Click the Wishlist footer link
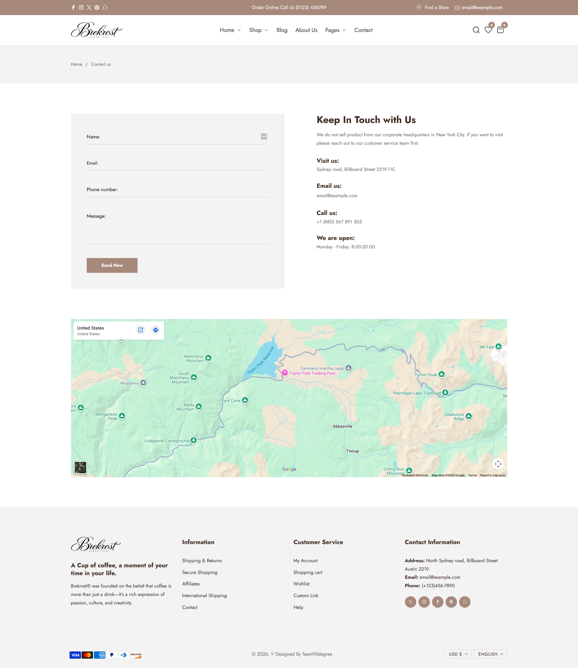 point(301,584)
